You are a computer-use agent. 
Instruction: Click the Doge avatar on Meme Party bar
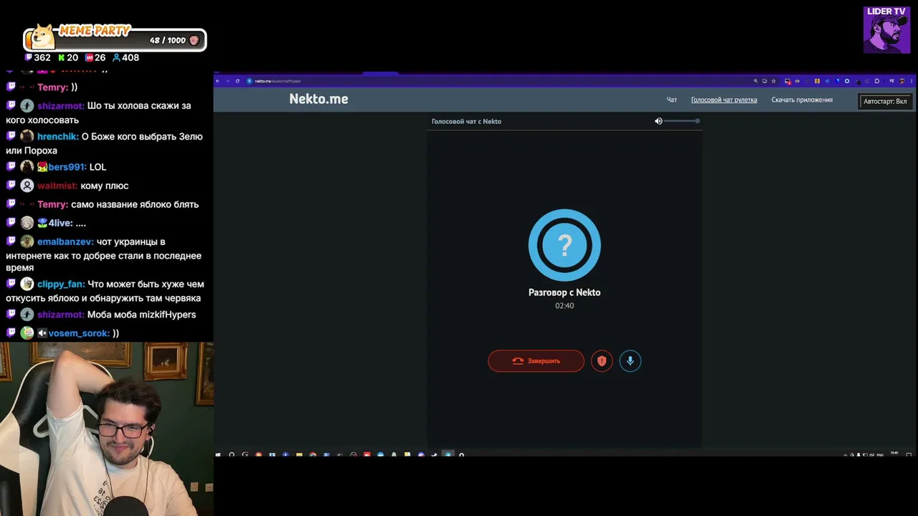(x=43, y=38)
